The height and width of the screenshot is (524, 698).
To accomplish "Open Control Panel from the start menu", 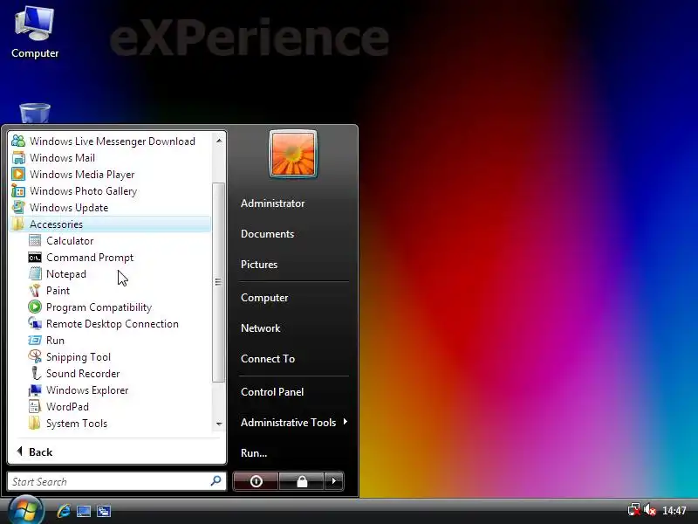I will tap(272, 392).
